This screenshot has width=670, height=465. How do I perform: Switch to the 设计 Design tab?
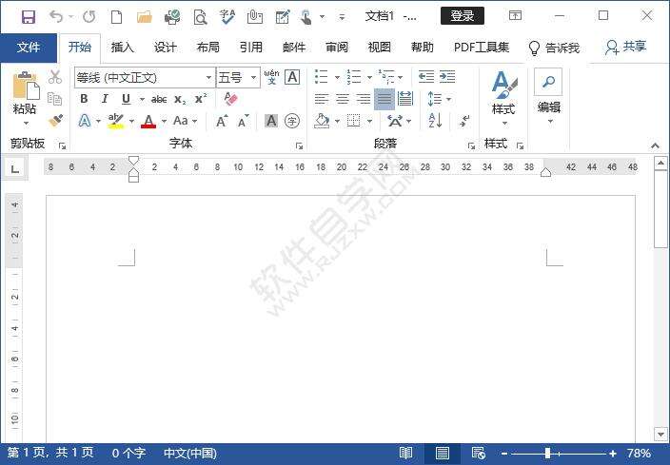(166, 47)
